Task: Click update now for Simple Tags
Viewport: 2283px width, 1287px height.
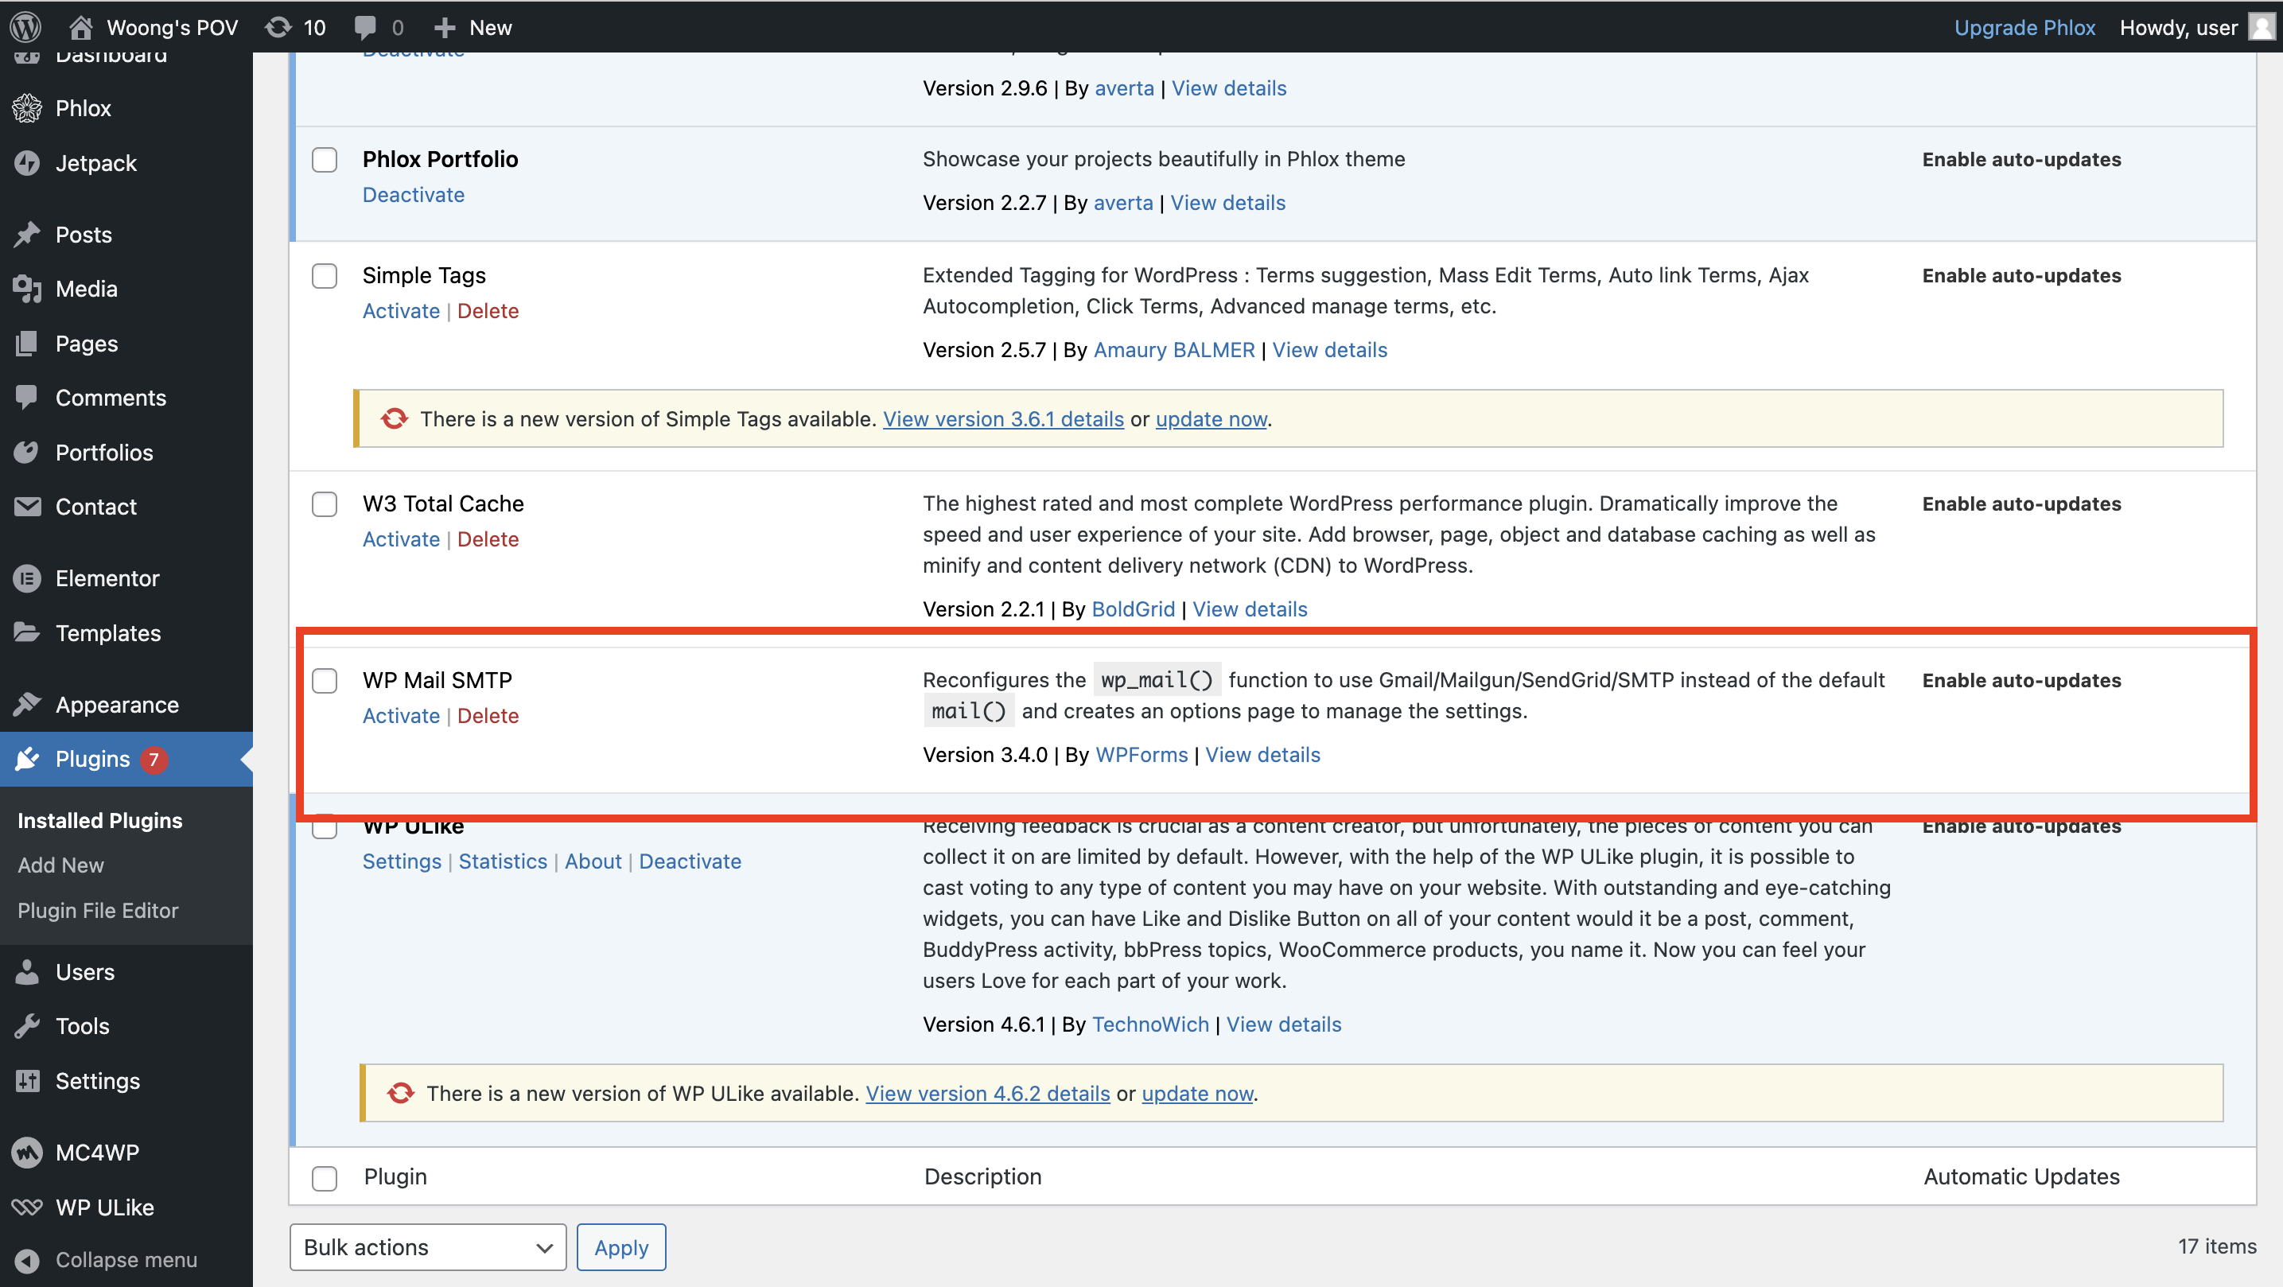Action: click(1211, 418)
